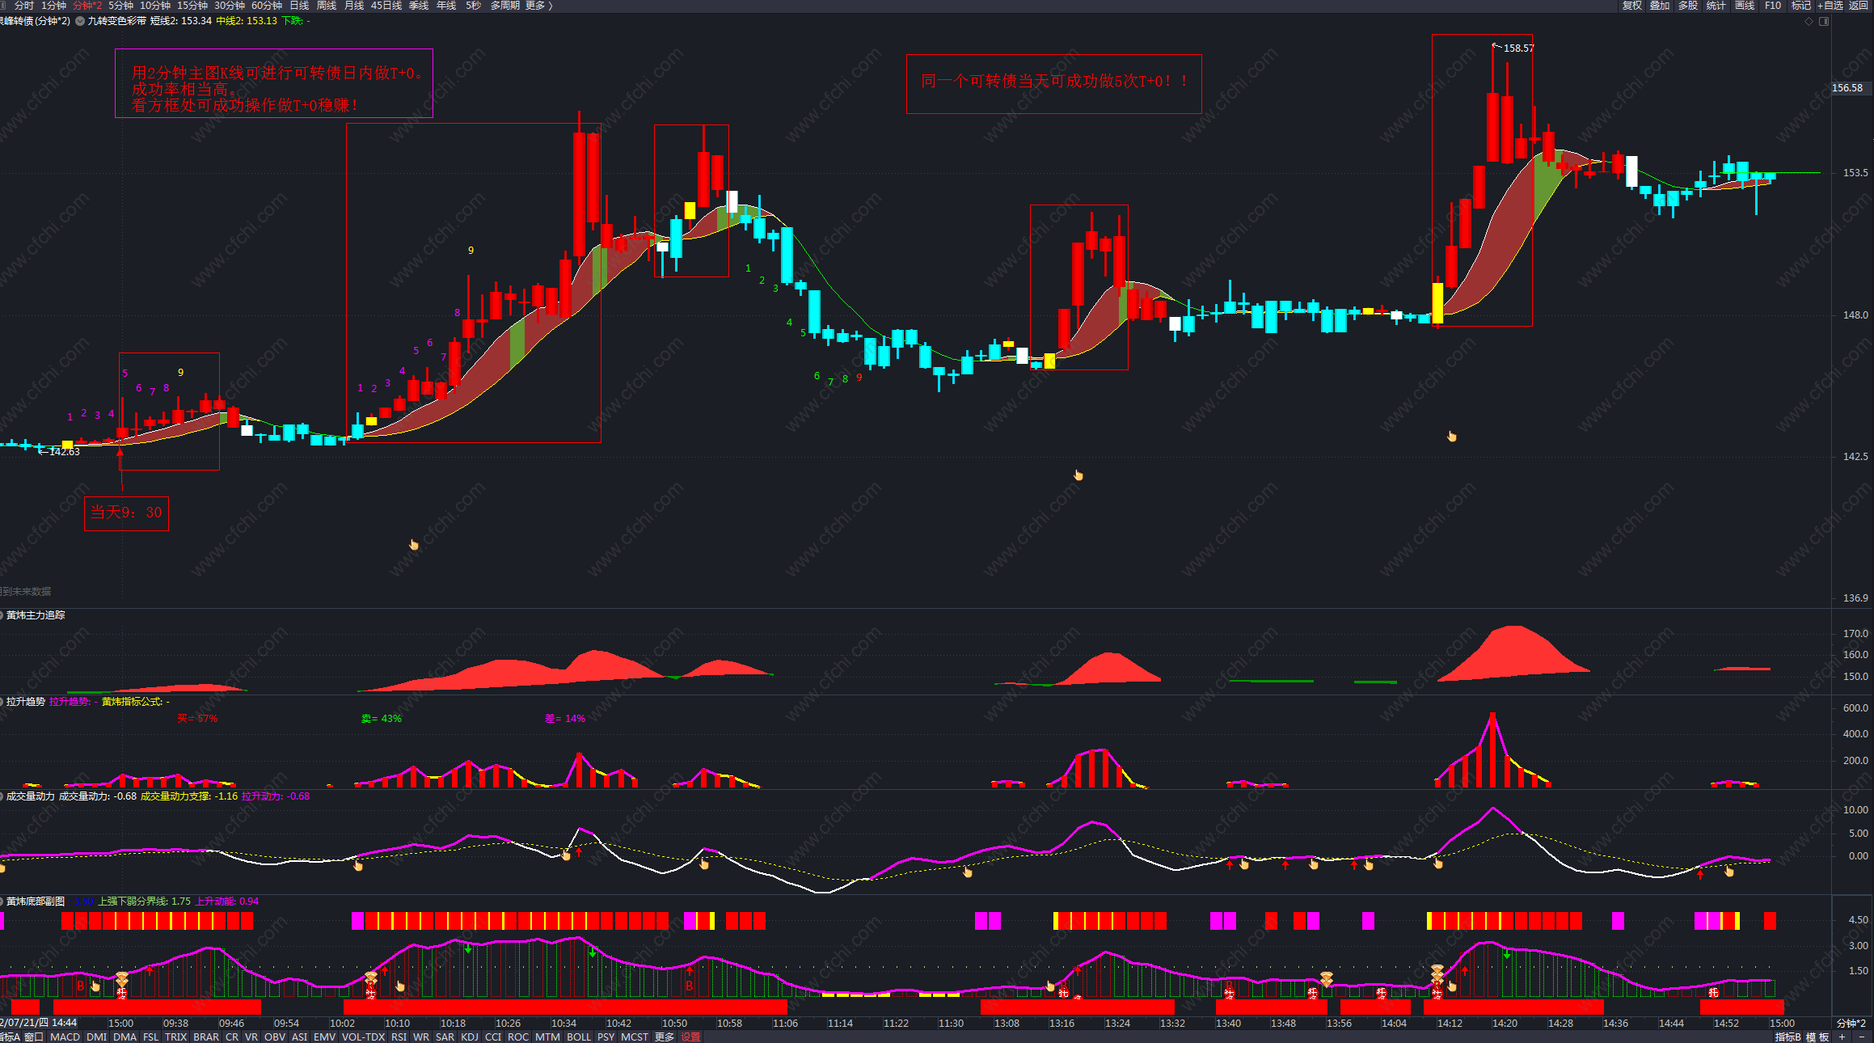Choose the KDJ indicator
Screen dimensions: 1874x1043
click(x=469, y=1037)
